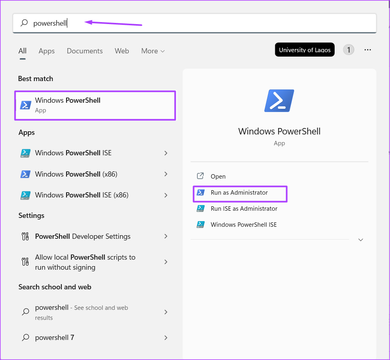Click the Windows PowerShell title in preview pane
Screen dimensions: 390x360
279,131
